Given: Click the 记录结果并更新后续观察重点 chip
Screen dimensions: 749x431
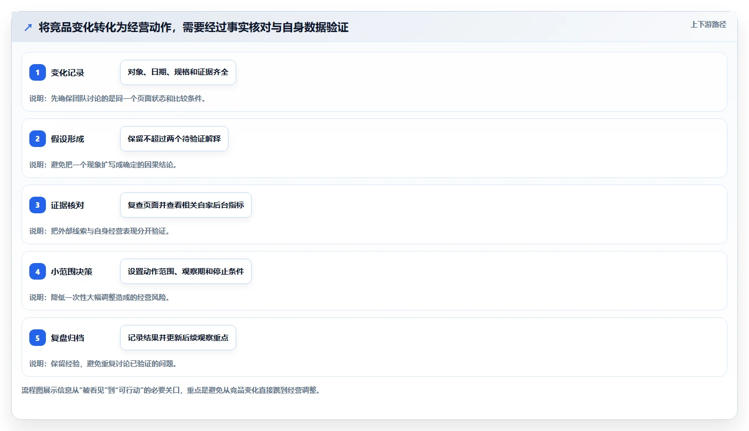Looking at the screenshot, I should pos(178,338).
